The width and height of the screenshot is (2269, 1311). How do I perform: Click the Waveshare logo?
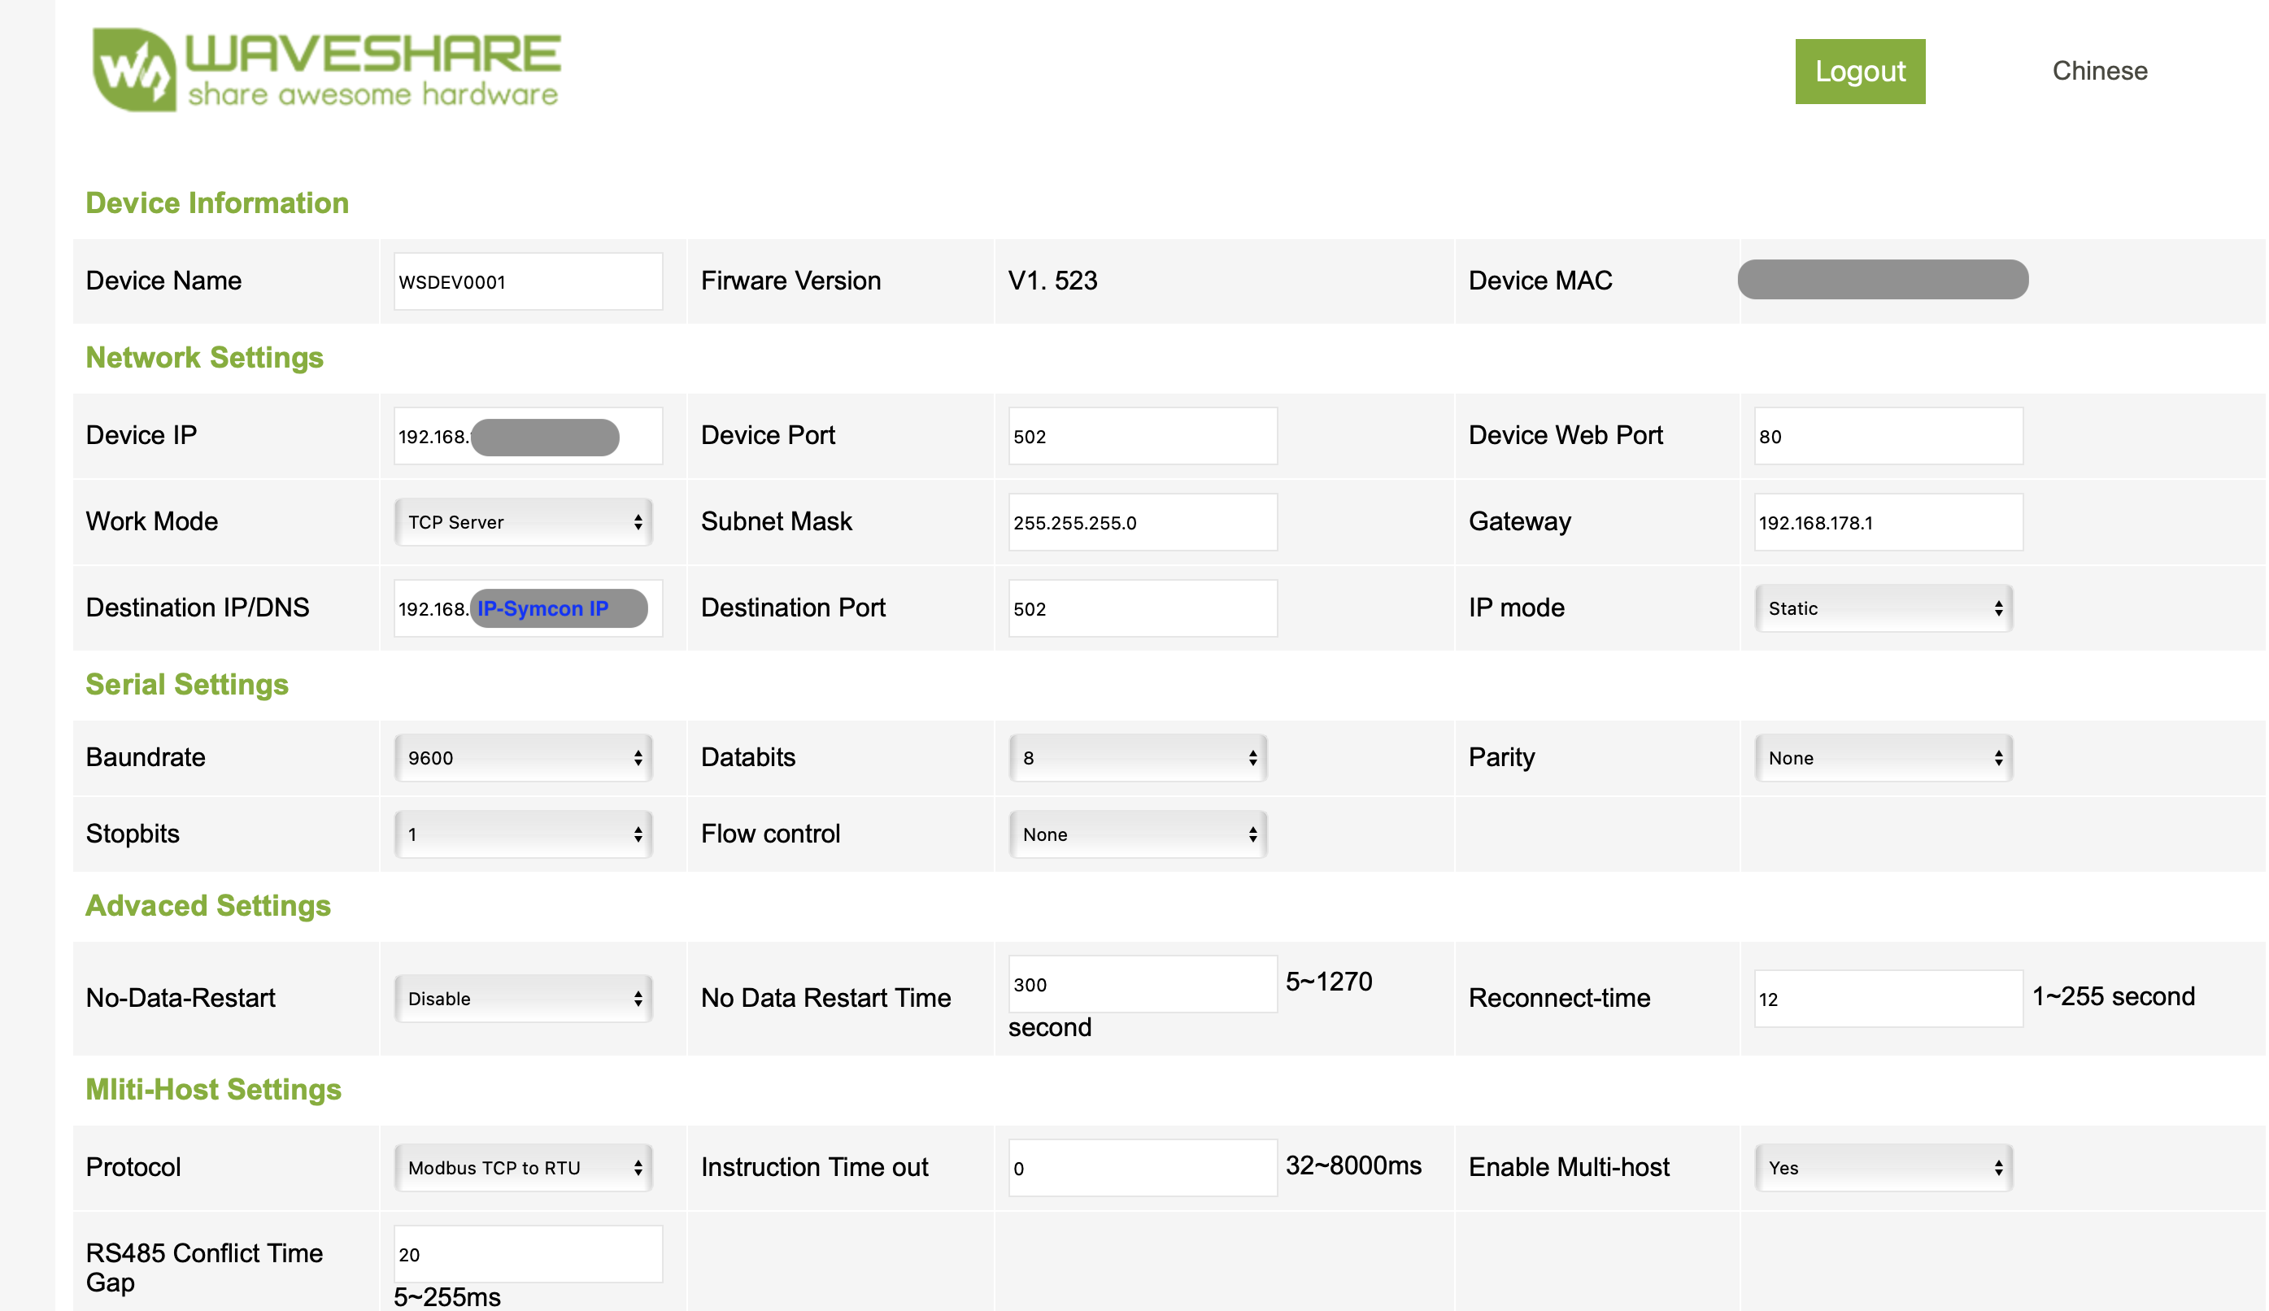pyautogui.click(x=326, y=70)
